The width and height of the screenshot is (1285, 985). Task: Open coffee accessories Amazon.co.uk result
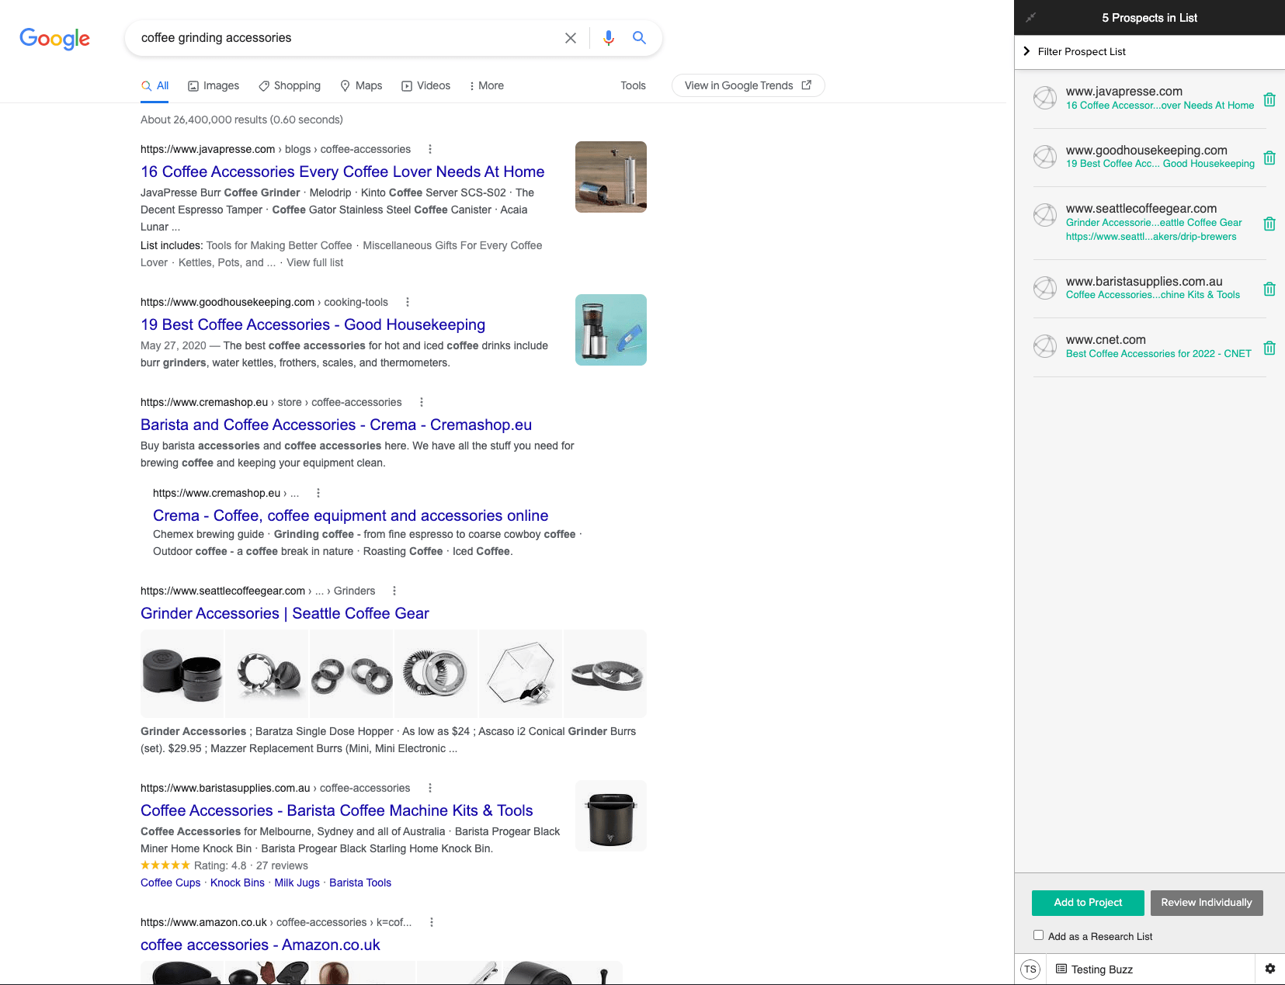pos(260,945)
